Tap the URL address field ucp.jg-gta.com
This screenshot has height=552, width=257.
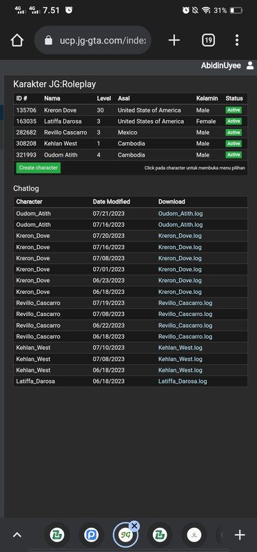[93, 41]
